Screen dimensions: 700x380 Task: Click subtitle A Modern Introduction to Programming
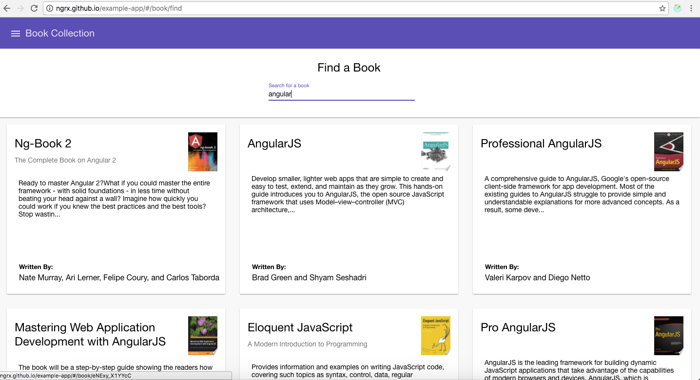click(308, 344)
